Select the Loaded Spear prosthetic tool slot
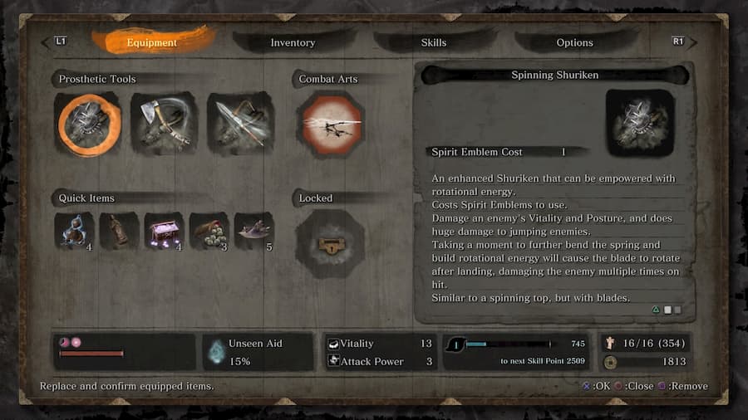Screen dimensions: 748x420 pyautogui.click(x=240, y=124)
